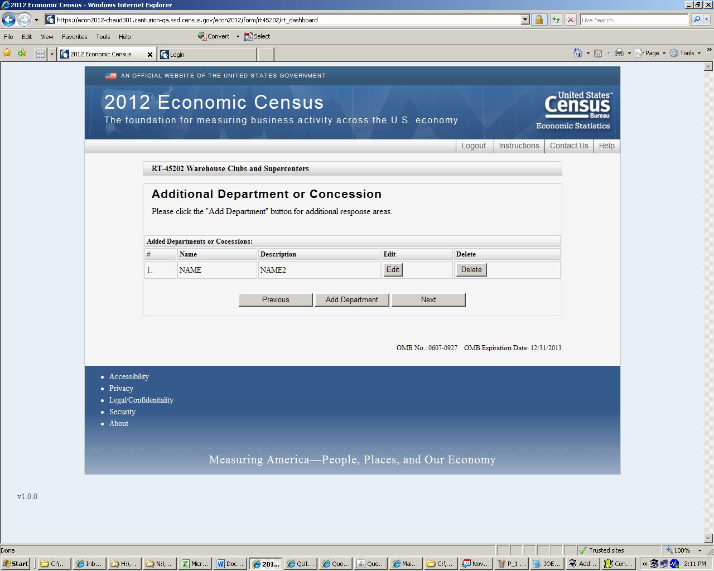Screen dimensions: 714x571
Task: Open the recent pages dropdown beside Forward
Action: (x=36, y=20)
